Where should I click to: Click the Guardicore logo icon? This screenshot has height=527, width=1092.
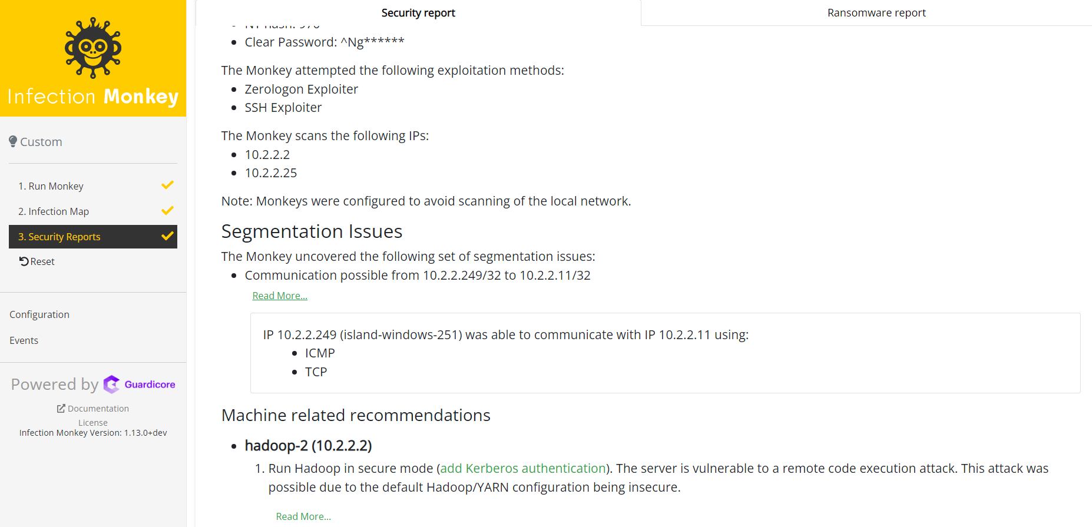pos(112,385)
